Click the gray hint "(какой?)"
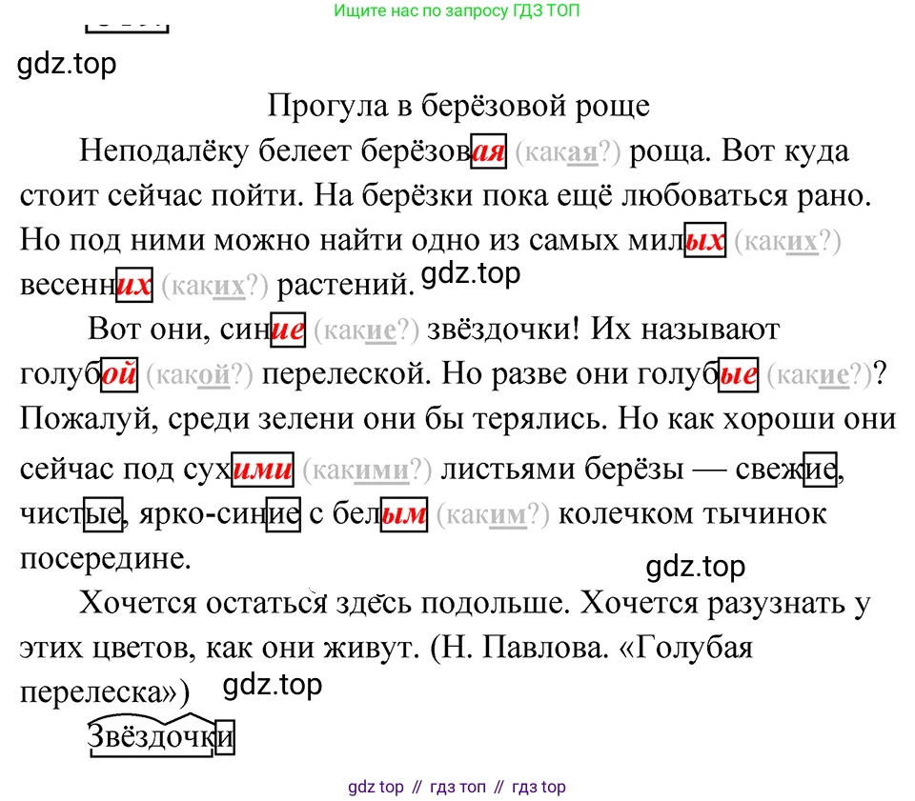The image size is (915, 801). pyautogui.click(x=199, y=375)
